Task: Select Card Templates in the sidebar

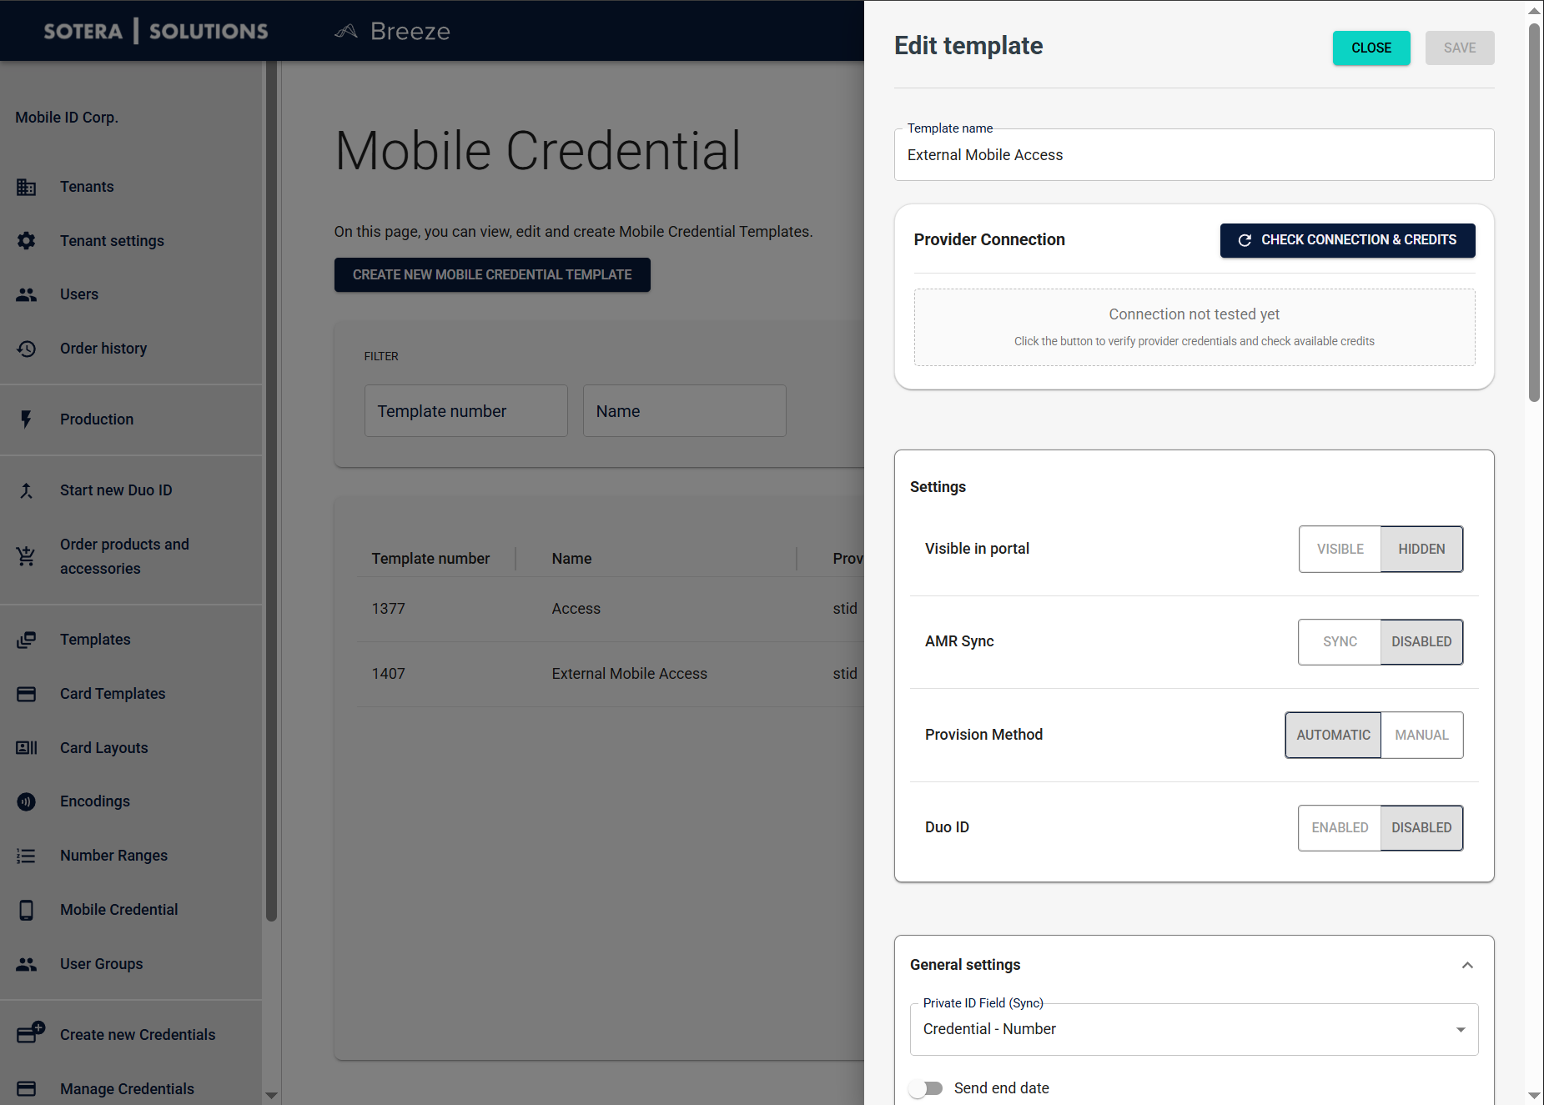Action: 26,693
